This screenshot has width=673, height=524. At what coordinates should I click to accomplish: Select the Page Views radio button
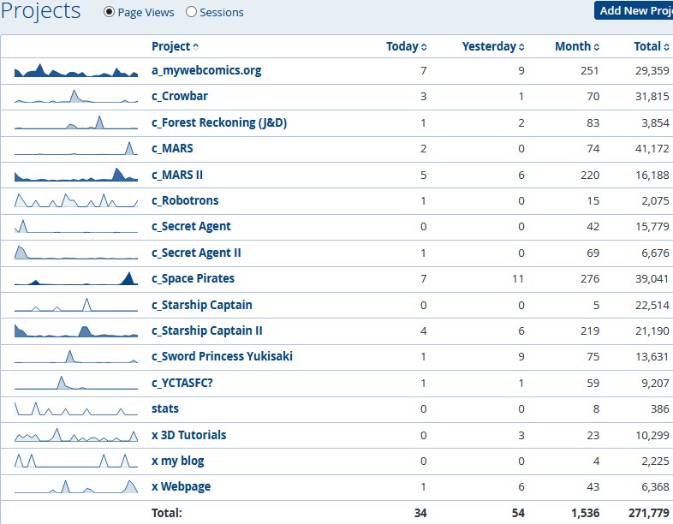coord(109,13)
